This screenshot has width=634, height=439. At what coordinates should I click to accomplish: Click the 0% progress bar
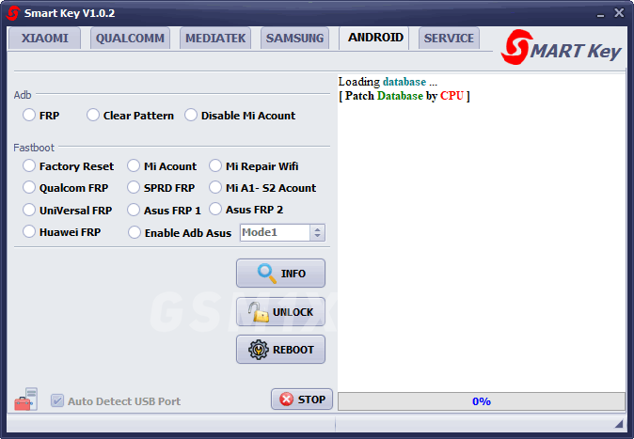pos(482,401)
